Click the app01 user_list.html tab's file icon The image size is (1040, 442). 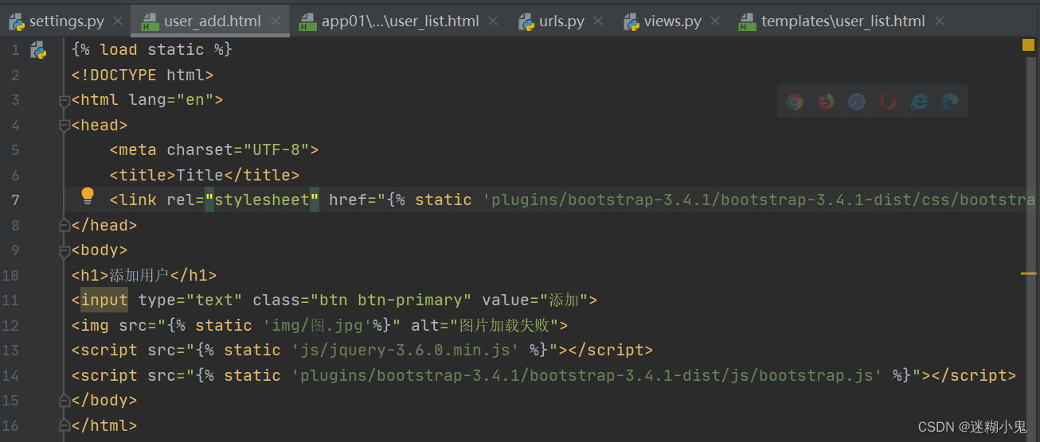pyautogui.click(x=308, y=21)
